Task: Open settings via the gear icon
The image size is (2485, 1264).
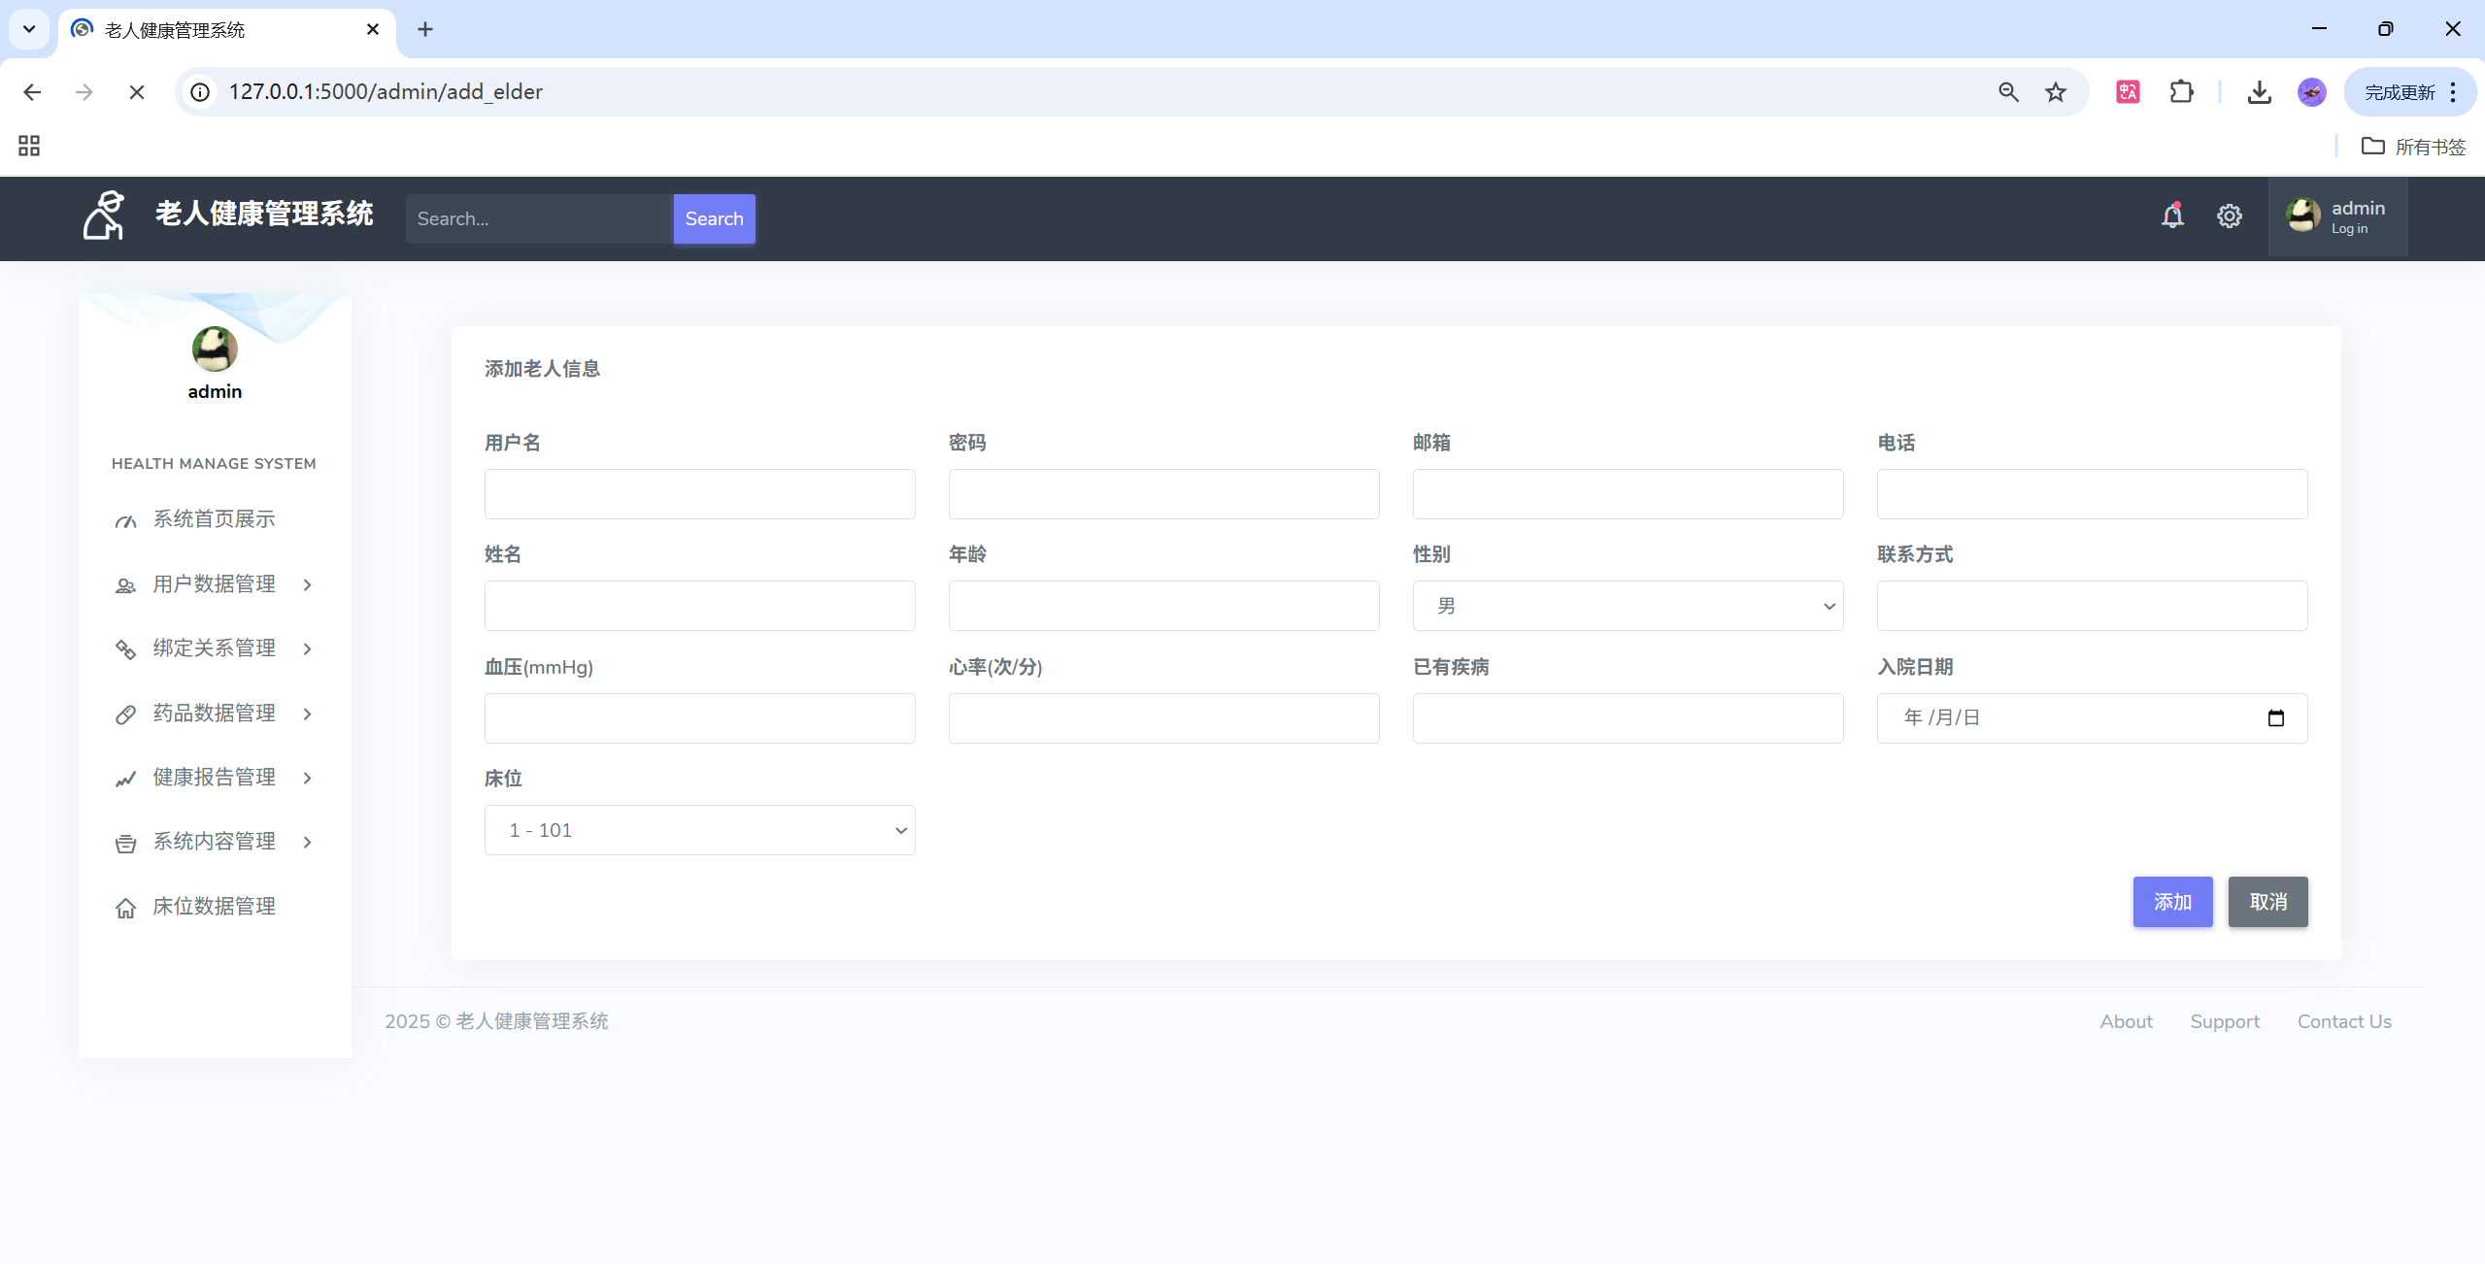Action: 2230,216
